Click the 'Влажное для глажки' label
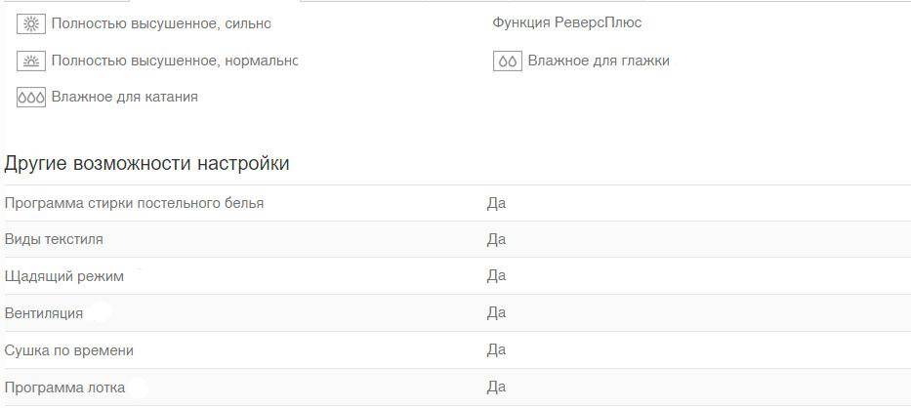Viewport: 911px width, 408px height. coord(599,61)
